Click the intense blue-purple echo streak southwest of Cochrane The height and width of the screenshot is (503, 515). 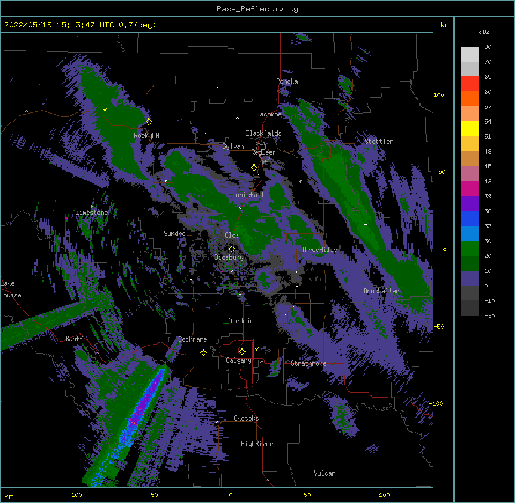click(141, 407)
